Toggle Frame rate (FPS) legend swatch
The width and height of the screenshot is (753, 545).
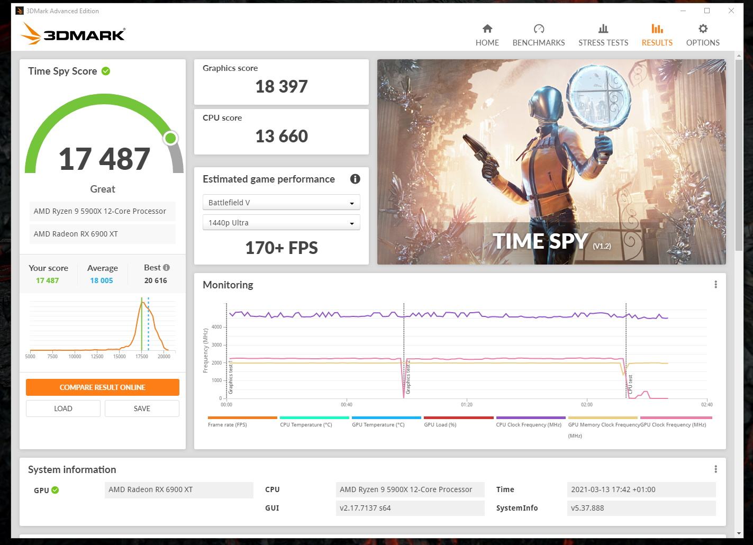(242, 417)
